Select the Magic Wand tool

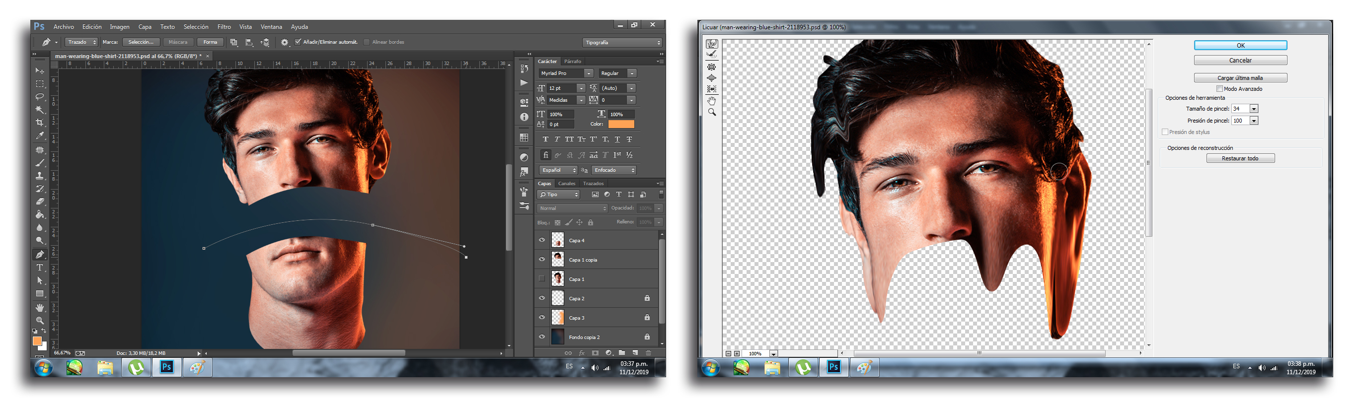tap(40, 109)
